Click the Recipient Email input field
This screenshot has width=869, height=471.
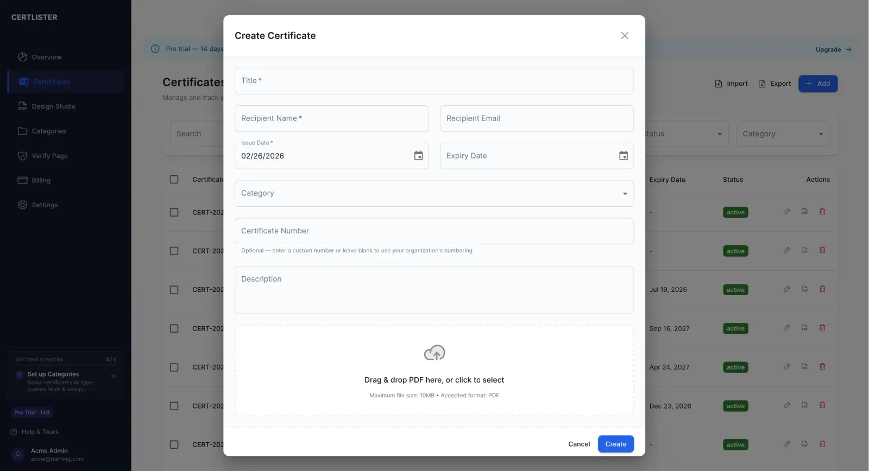[x=536, y=118]
